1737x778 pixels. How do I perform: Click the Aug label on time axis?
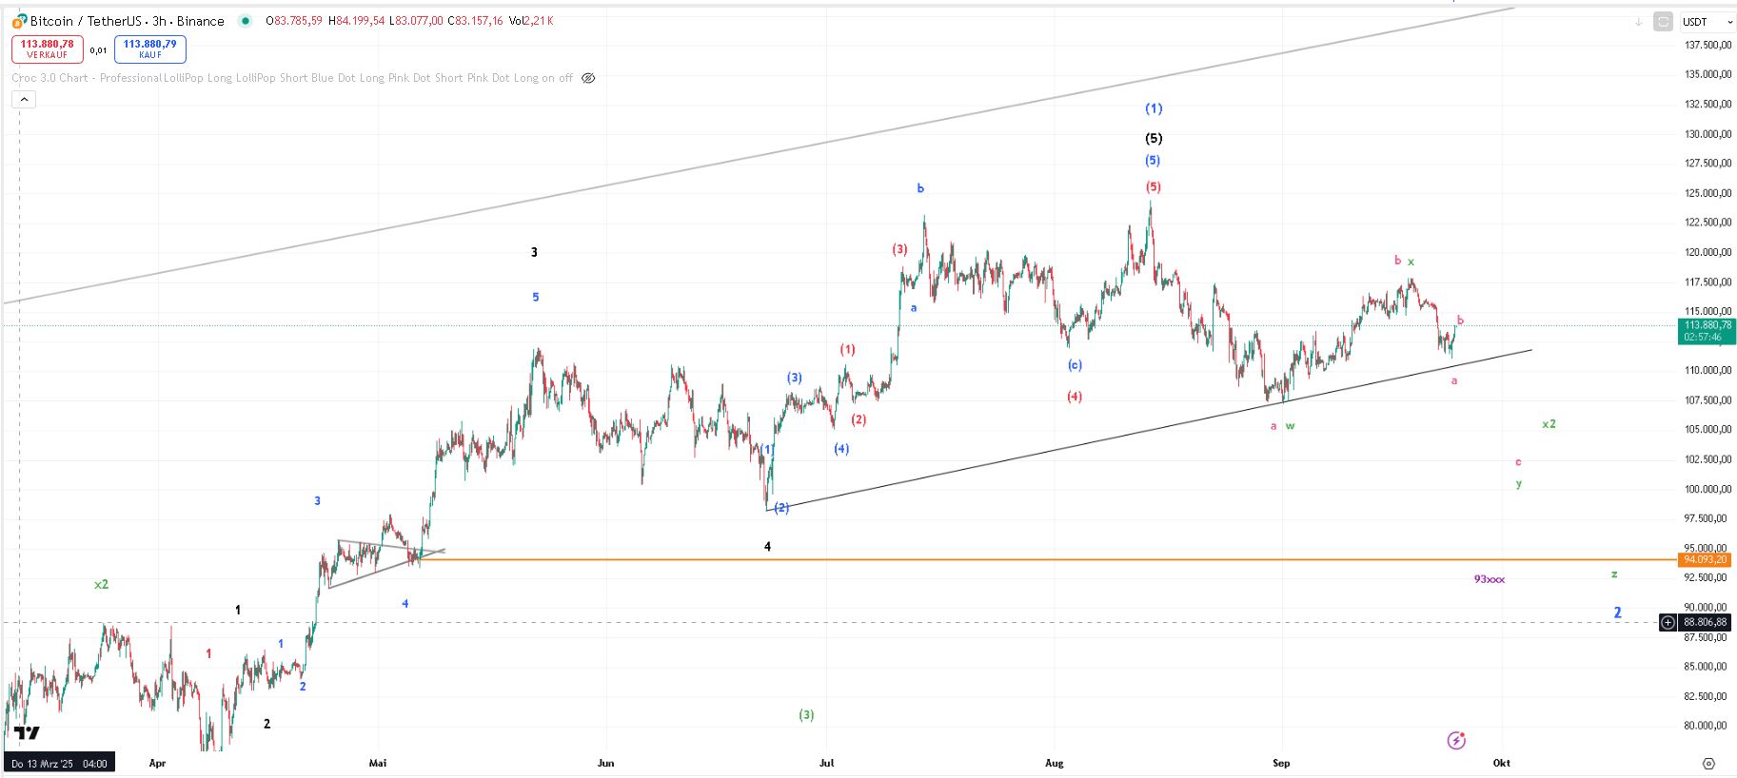click(1054, 763)
